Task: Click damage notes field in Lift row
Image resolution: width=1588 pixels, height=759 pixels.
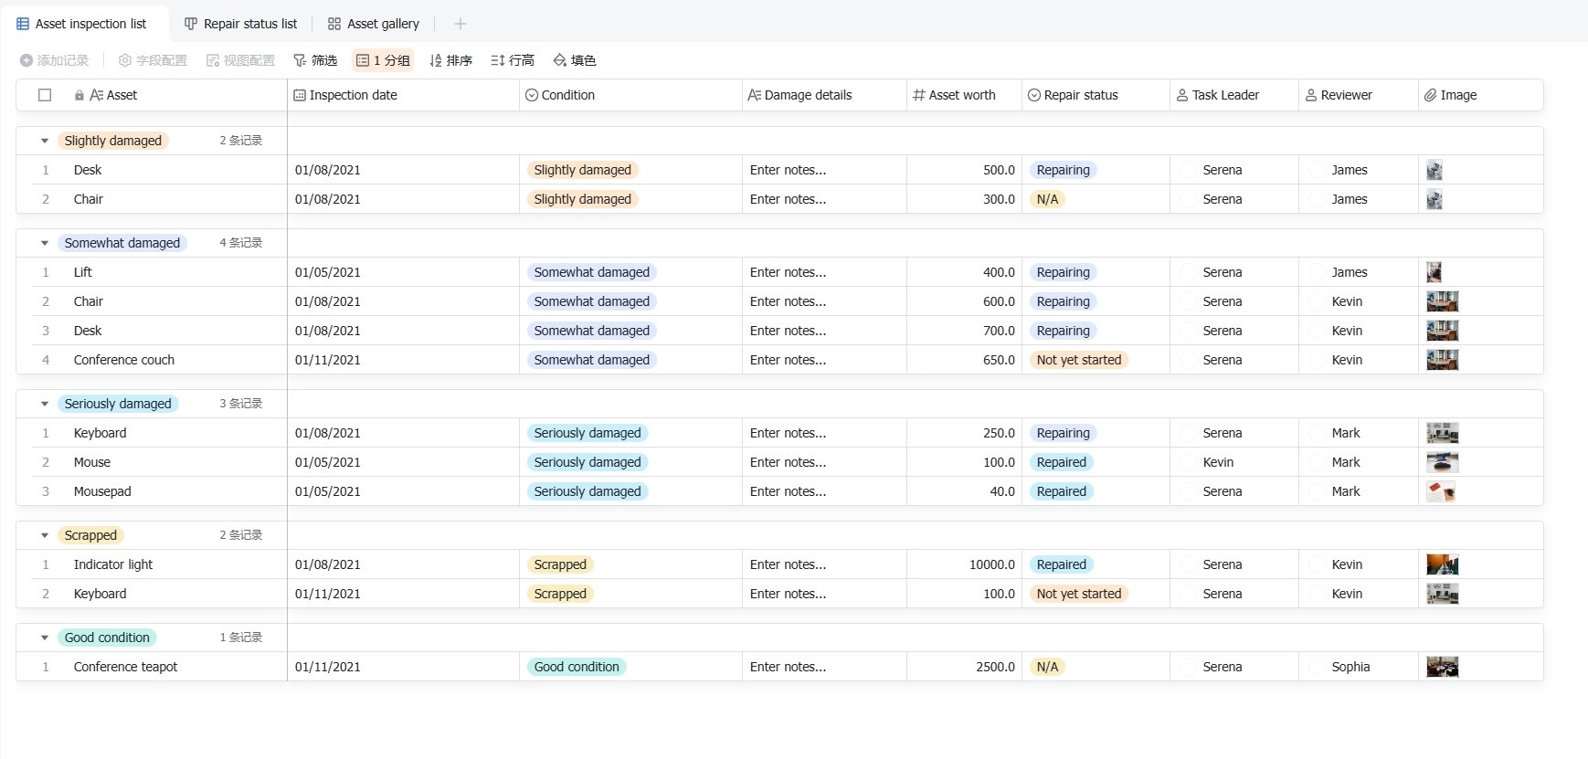Action: (x=824, y=272)
